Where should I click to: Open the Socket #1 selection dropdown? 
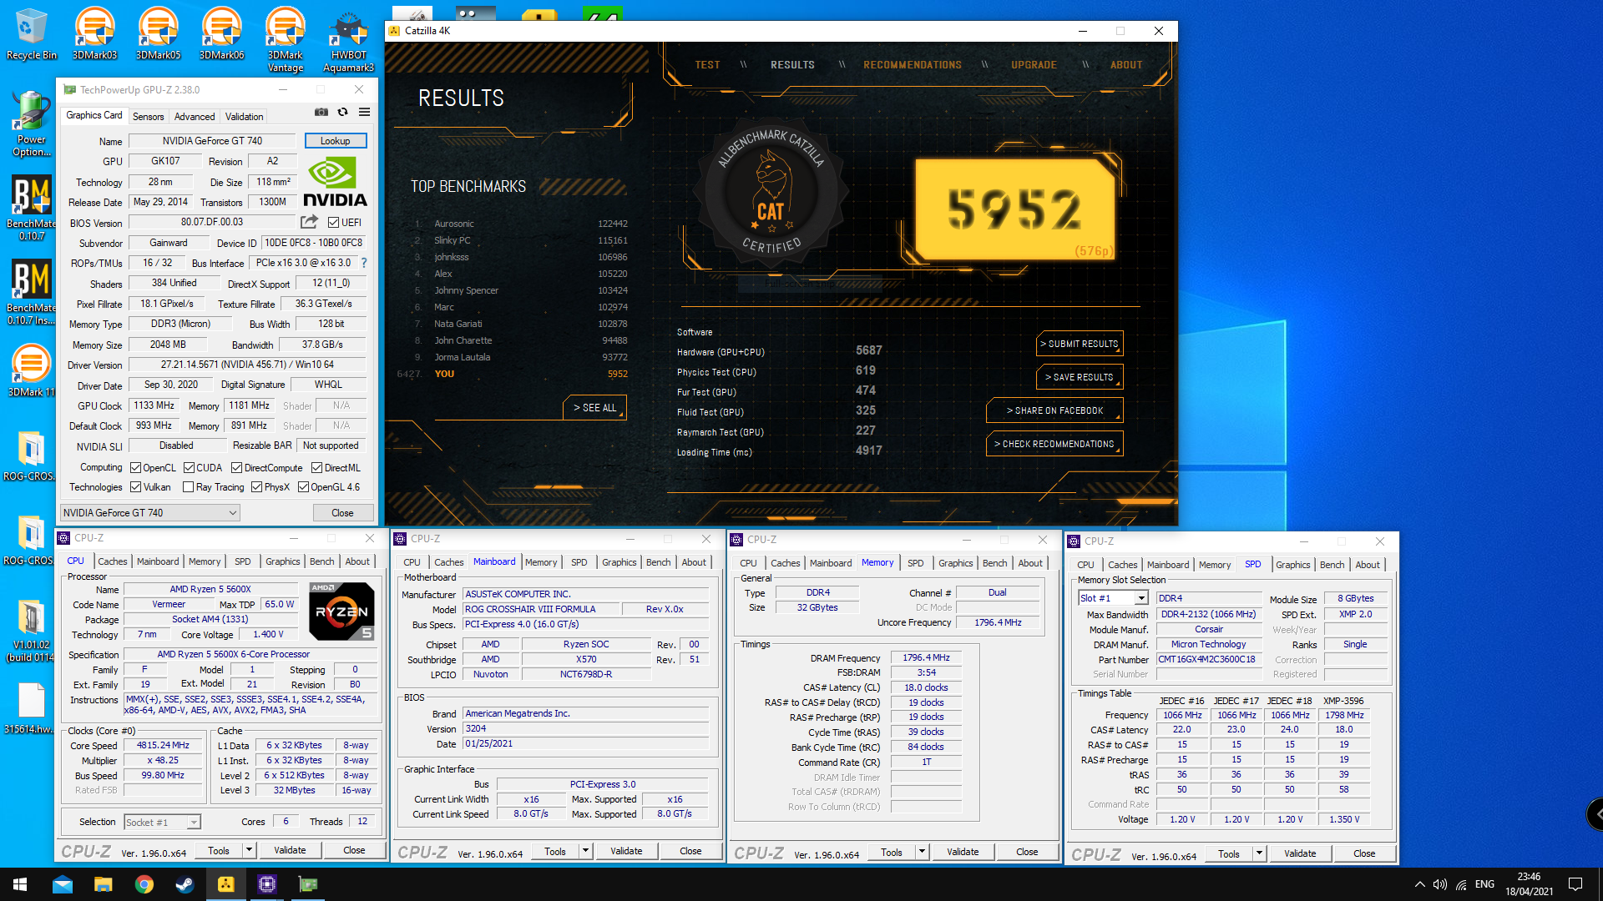coord(162,822)
